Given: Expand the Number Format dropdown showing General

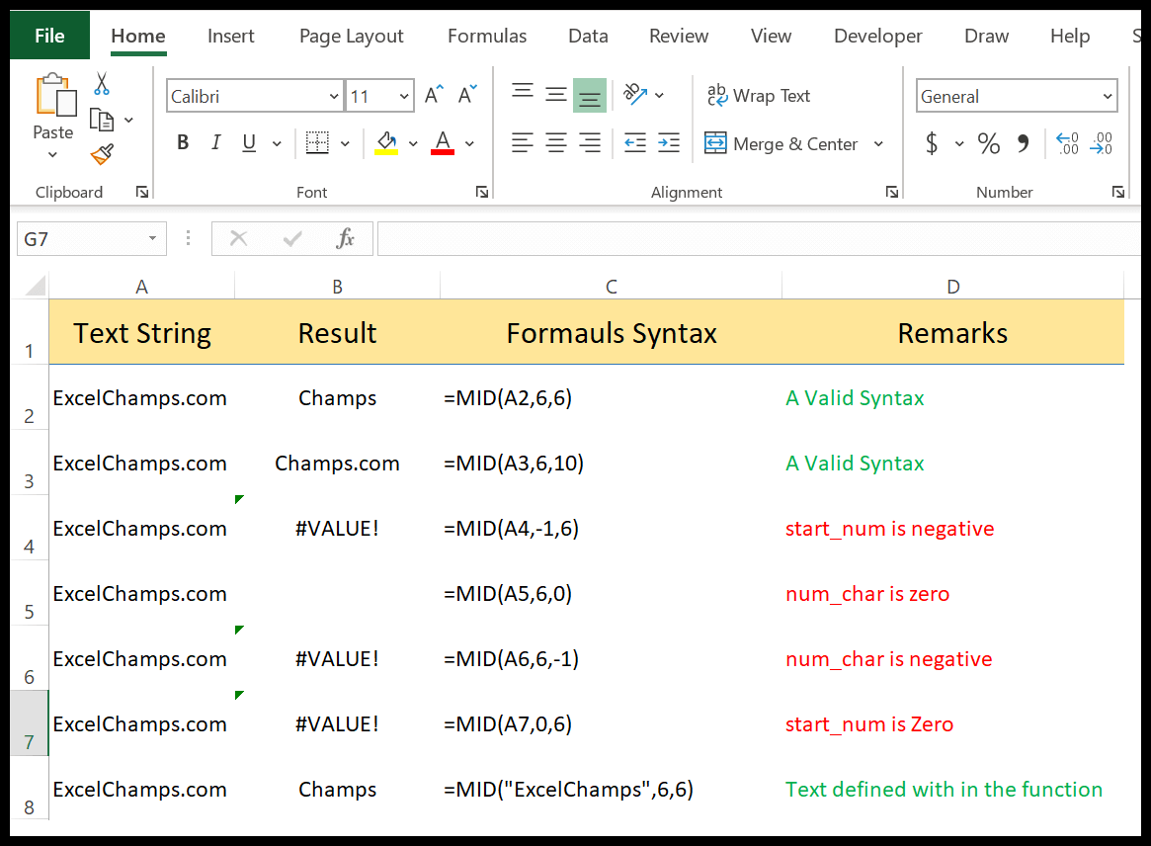Looking at the screenshot, I should (1106, 95).
